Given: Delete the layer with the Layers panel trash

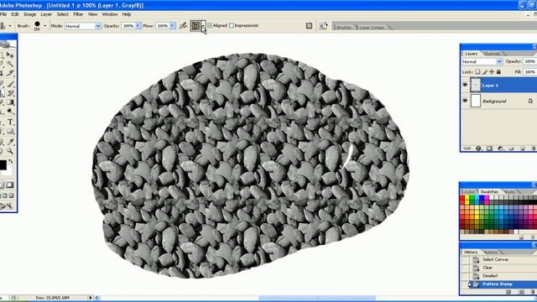Looking at the screenshot, I should 534,148.
